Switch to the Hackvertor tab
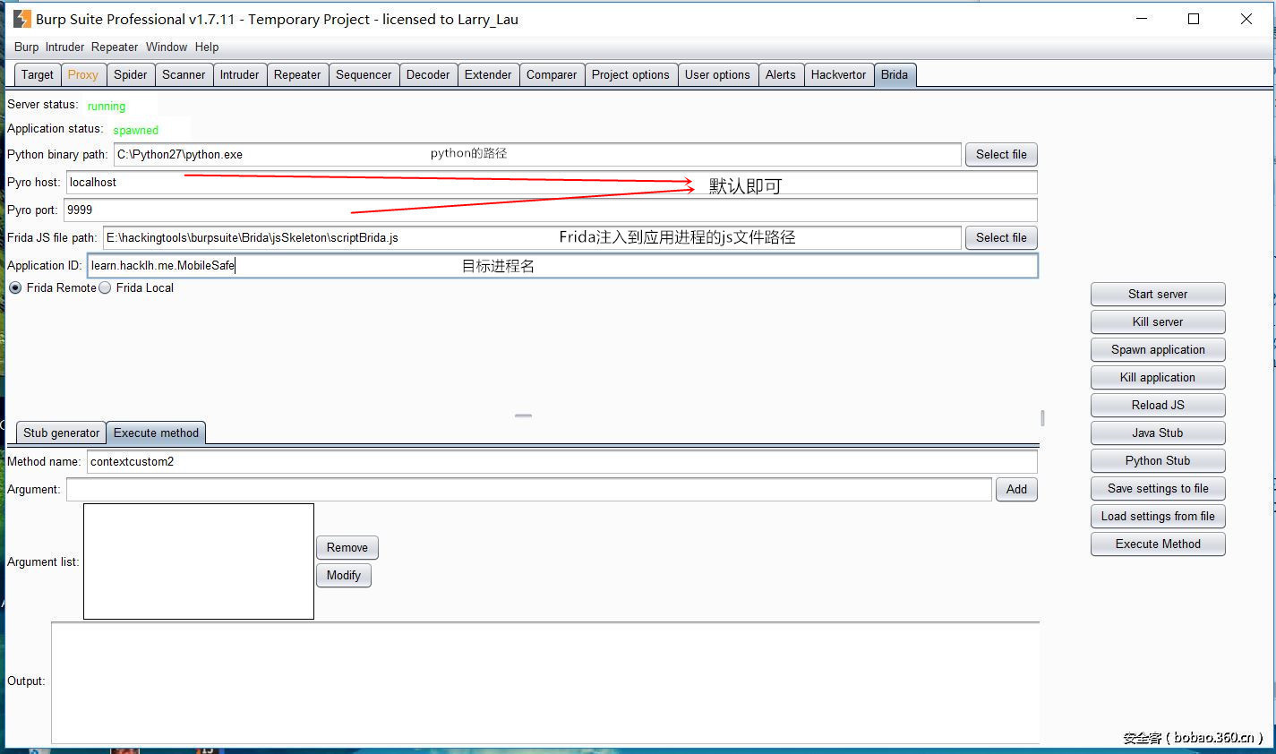The image size is (1276, 754). coord(838,74)
